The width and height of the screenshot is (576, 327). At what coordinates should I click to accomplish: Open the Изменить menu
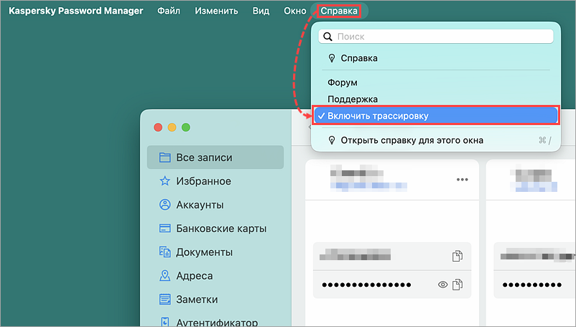point(216,11)
